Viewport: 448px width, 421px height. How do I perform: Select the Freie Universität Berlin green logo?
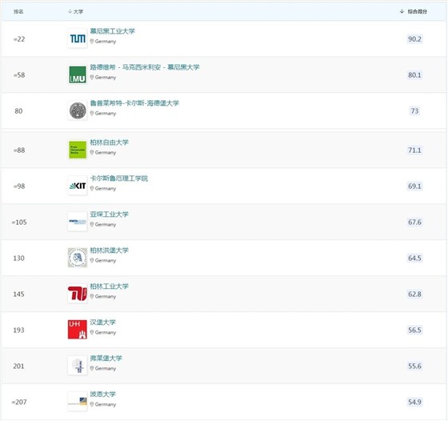tap(78, 150)
